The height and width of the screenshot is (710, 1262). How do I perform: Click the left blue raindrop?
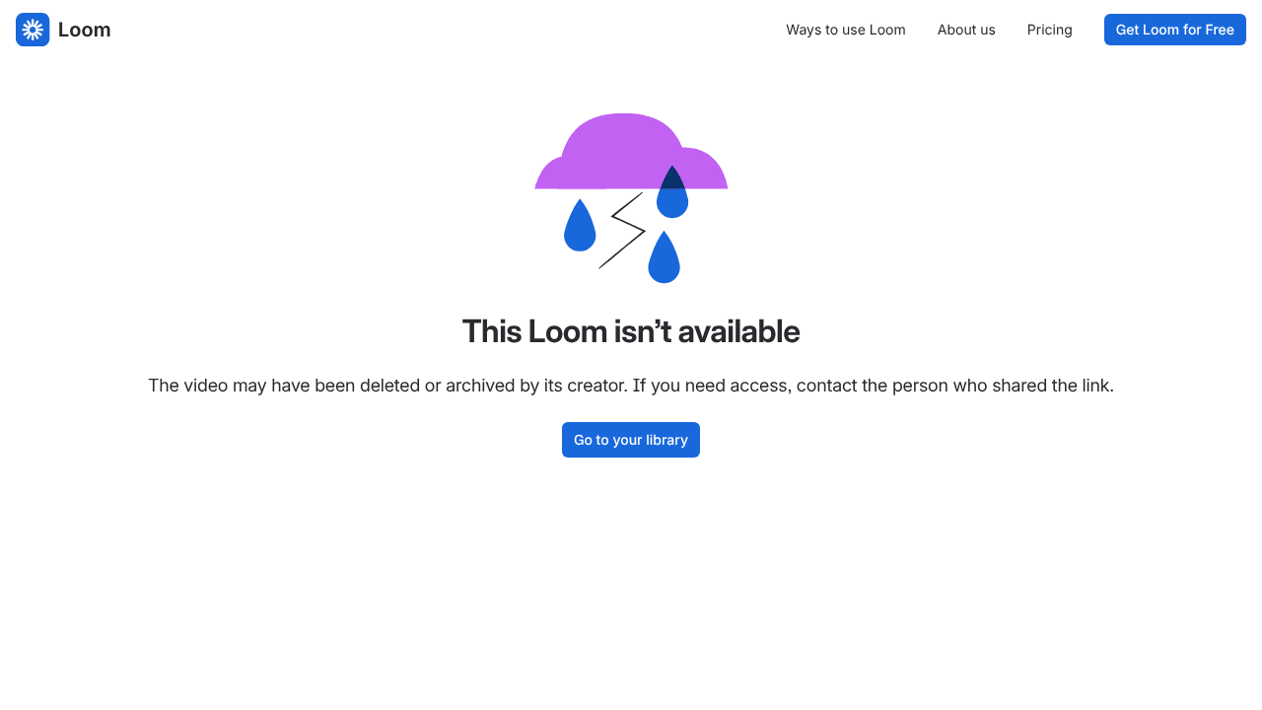[580, 225]
